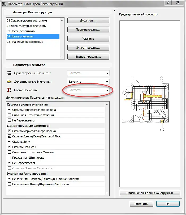The width and height of the screenshot is (186, 215).
Task: Close the dialog with the X button
Action: [x=178, y=3]
